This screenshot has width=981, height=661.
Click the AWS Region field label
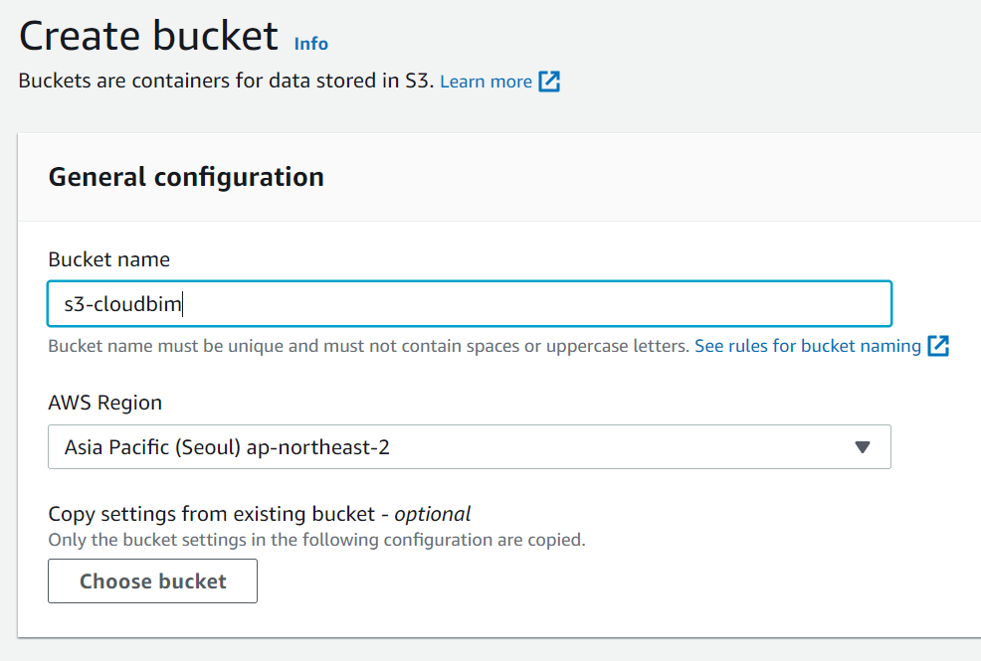(x=104, y=403)
